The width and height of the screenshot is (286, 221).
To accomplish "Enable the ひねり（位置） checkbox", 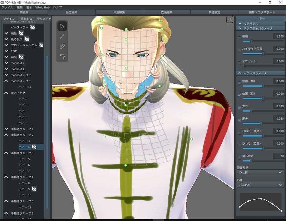I will point(240,145).
